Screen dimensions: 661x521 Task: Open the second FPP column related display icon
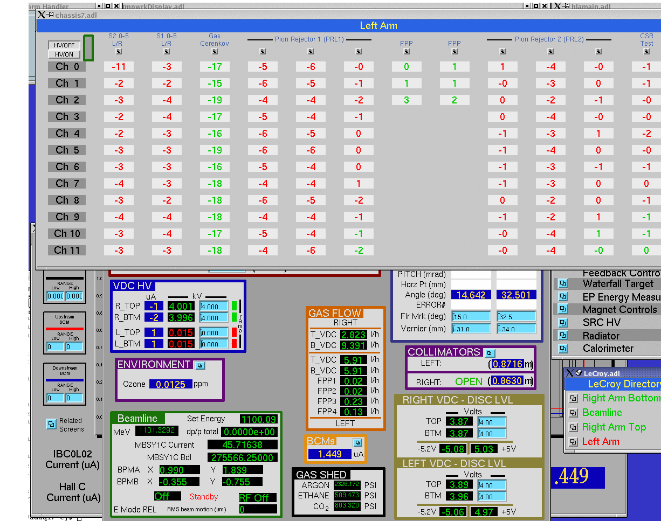455,52
